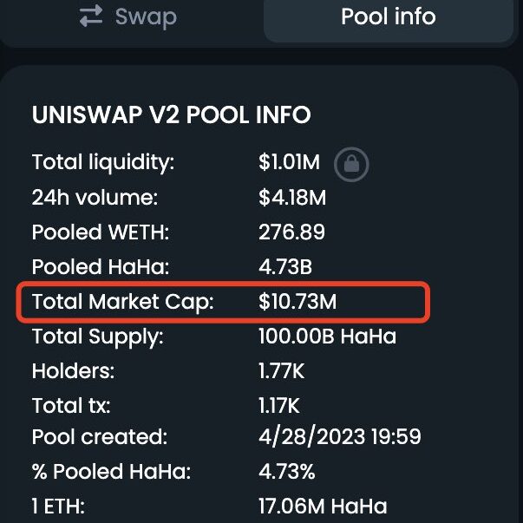Click the Pooled WETH amount 276.89
Viewport: 523px width, 523px height.
[x=291, y=232]
